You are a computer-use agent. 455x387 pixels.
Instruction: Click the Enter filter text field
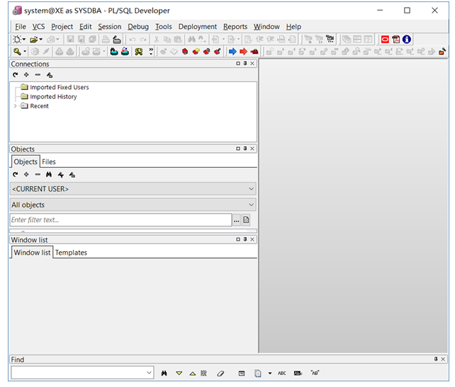(x=120, y=220)
